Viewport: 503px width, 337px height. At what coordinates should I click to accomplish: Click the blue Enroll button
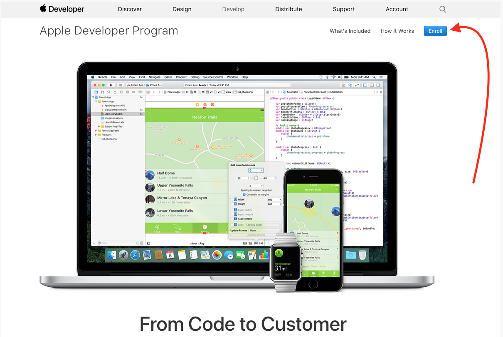(435, 31)
